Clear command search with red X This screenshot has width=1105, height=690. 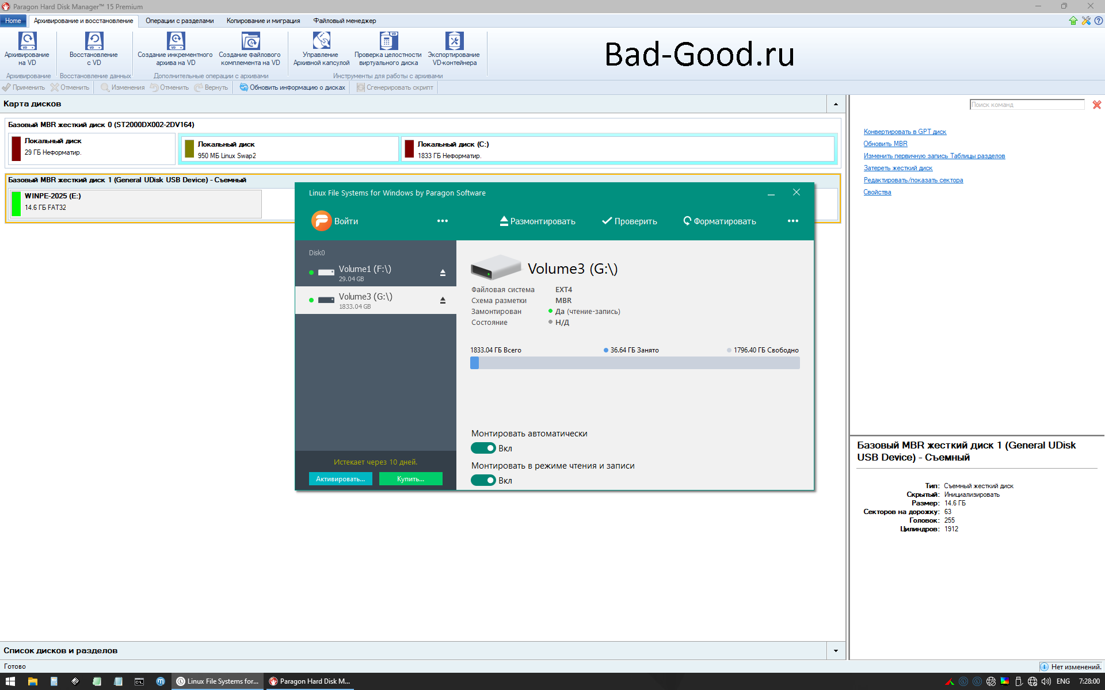click(1097, 105)
